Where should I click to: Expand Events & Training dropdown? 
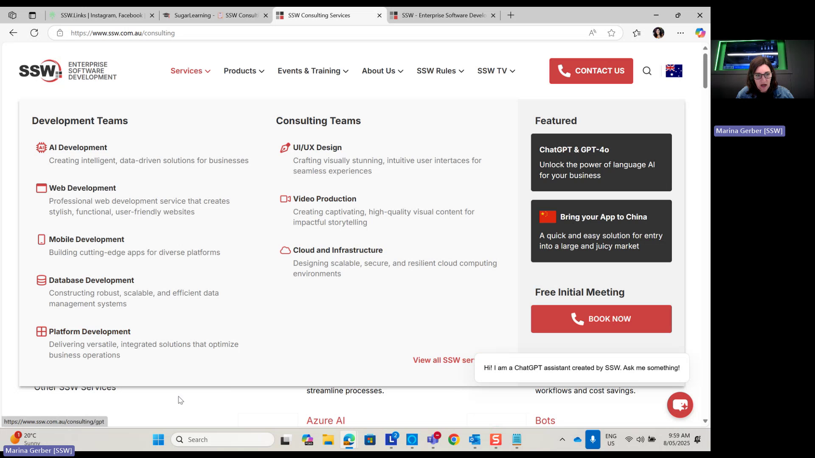tap(313, 71)
